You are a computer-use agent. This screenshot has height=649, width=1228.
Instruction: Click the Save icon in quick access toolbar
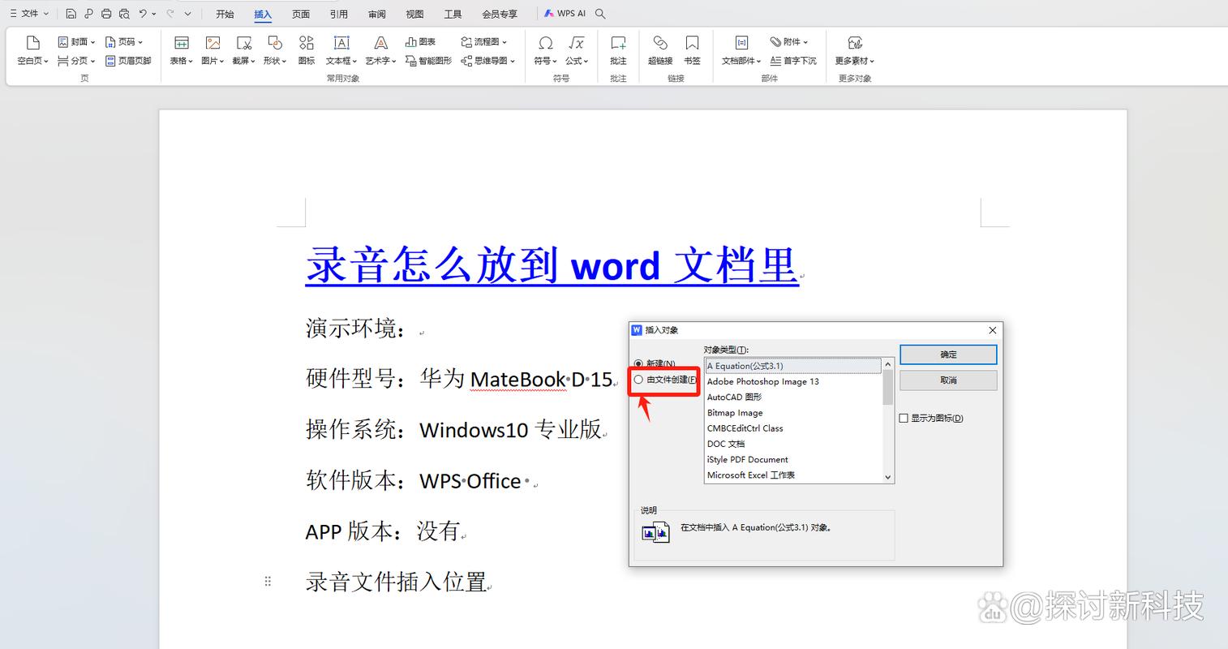click(71, 14)
